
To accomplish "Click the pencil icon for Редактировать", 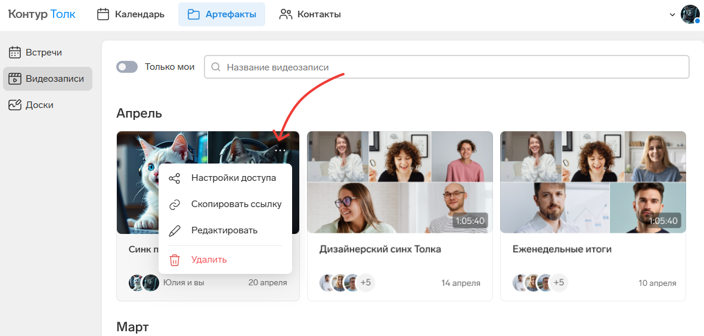I will click(175, 231).
